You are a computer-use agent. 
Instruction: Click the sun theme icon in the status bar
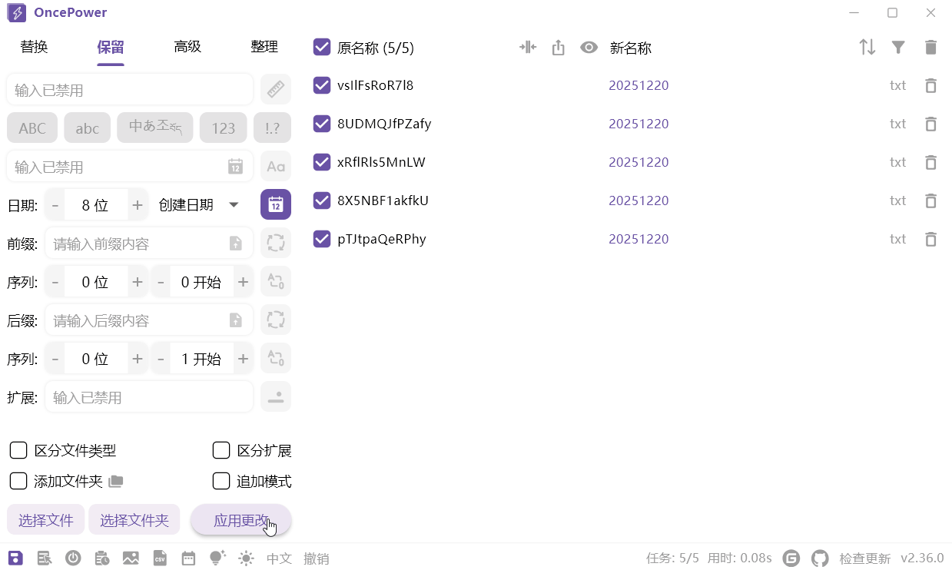tap(246, 558)
